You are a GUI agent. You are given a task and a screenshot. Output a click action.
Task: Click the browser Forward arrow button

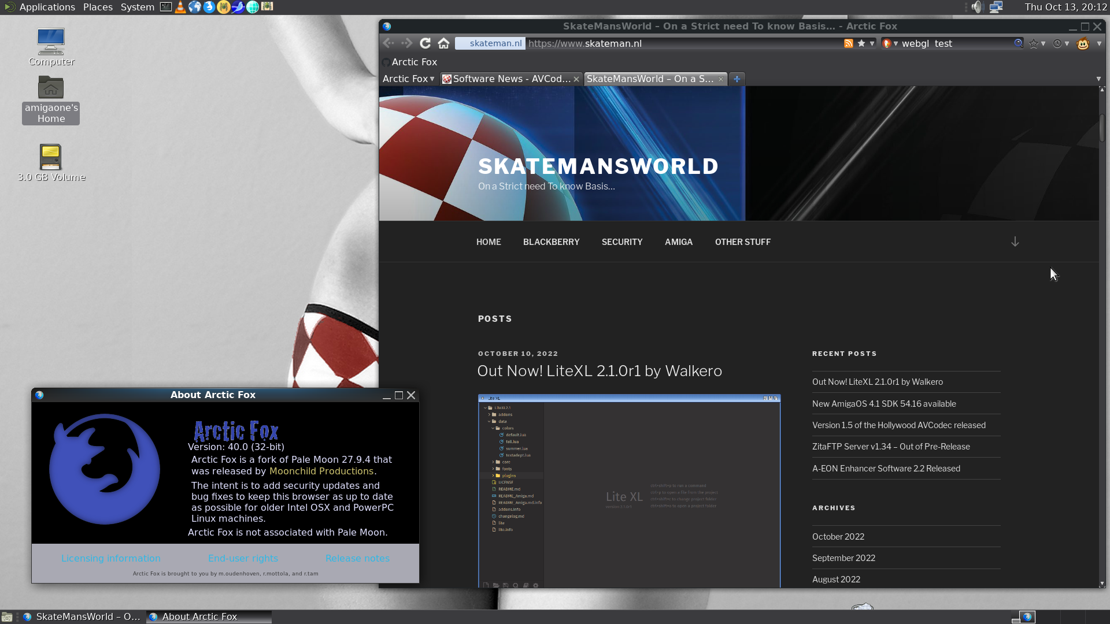click(x=407, y=43)
